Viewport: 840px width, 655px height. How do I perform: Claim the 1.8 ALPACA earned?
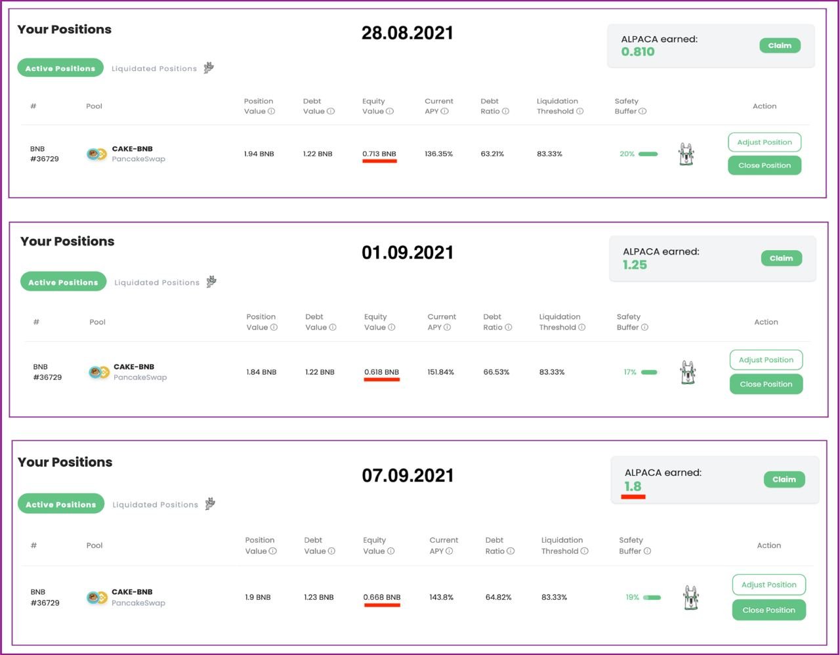click(x=784, y=479)
